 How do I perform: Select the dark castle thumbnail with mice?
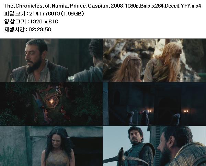click(154, 104)
